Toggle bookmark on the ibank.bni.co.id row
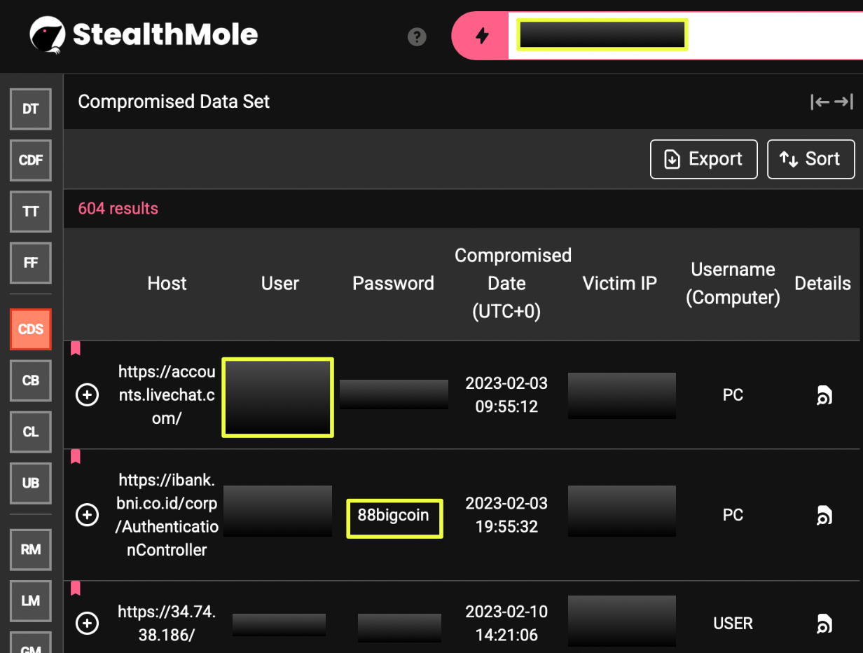This screenshot has height=653, width=863. point(76,457)
